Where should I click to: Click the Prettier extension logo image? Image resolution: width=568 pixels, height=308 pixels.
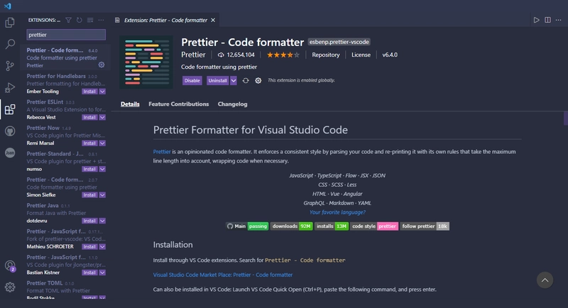[x=146, y=62]
